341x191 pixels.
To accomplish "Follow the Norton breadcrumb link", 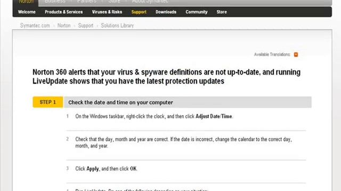I will point(64,25).
